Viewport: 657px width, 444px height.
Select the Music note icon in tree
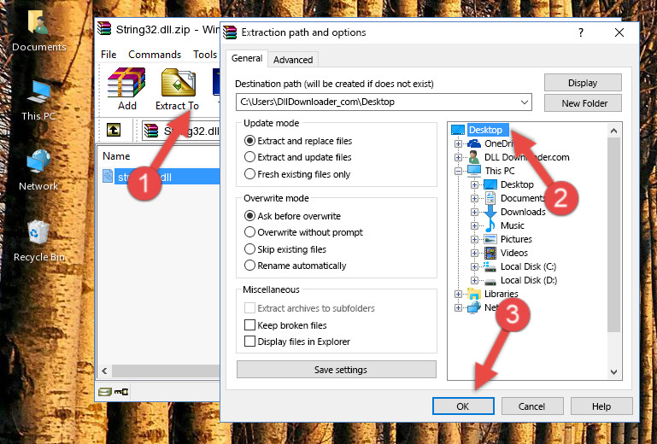(x=490, y=225)
